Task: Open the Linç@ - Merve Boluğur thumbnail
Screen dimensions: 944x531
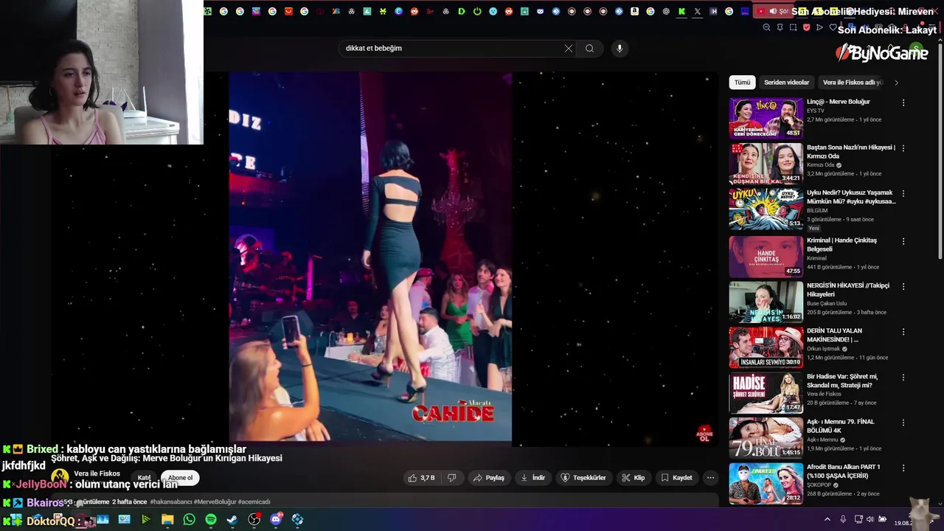Action: click(766, 118)
